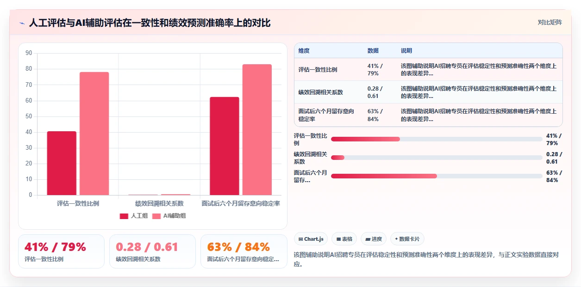The width and height of the screenshot is (581, 287).
Task: Click the 0.28 / 0.61 data card
Action: tap(152, 251)
